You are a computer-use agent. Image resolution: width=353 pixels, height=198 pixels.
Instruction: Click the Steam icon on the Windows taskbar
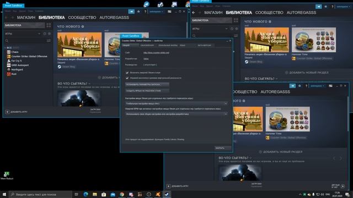pos(167,194)
